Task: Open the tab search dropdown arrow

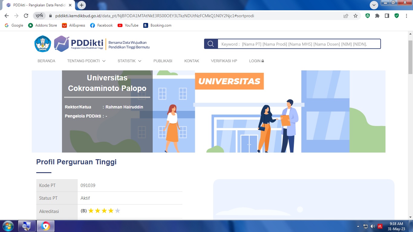Action: click(374, 5)
